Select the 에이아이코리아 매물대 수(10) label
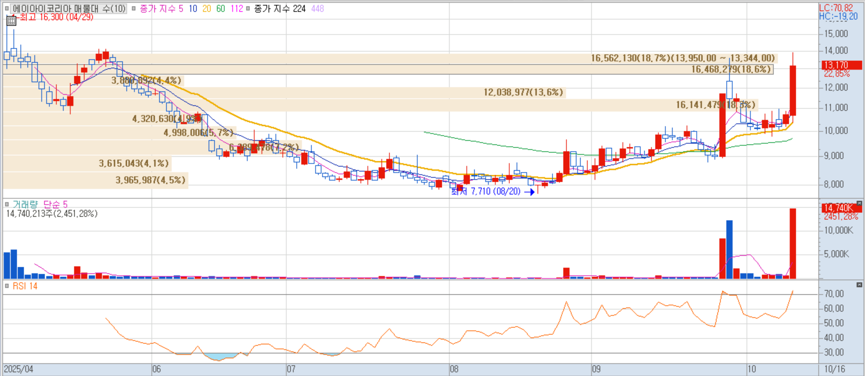Viewport: 865px width, 376px height. tap(69, 8)
